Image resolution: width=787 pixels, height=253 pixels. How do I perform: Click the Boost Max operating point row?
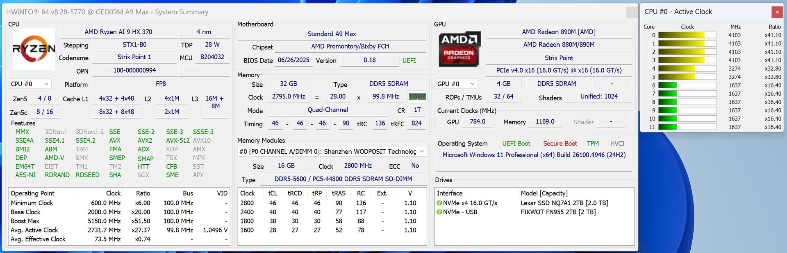point(119,221)
